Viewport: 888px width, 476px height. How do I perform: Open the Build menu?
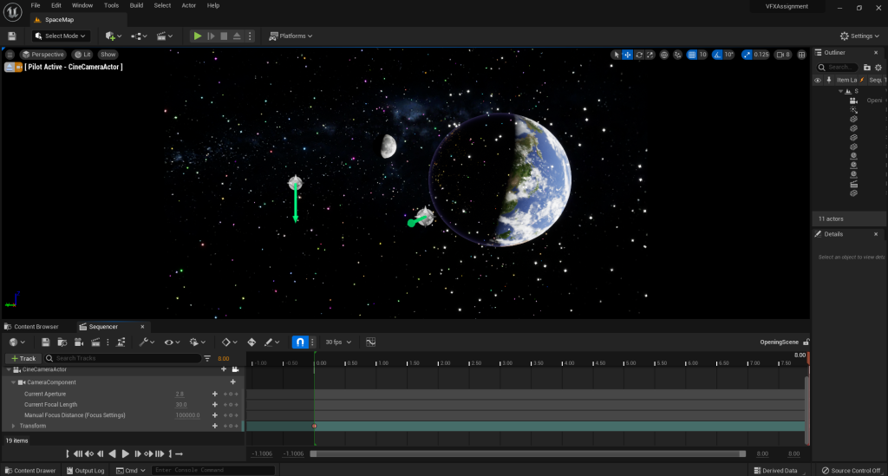[x=136, y=5]
